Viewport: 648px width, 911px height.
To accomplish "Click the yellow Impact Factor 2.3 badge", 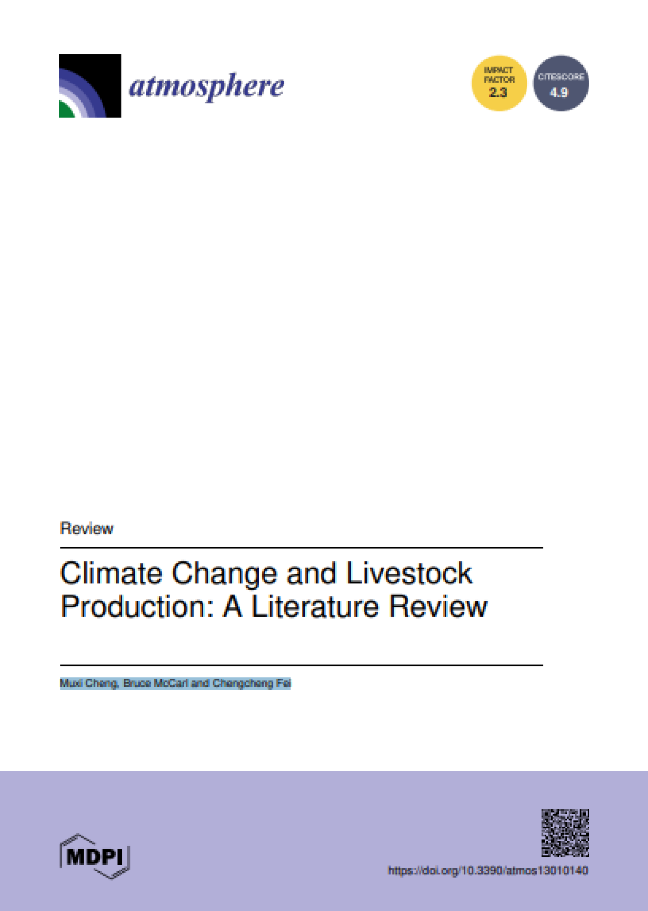I will click(499, 83).
